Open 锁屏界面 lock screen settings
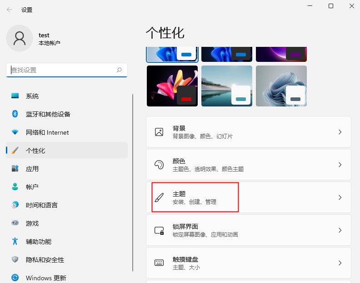Screen dimensions: 360x283 coord(249,230)
